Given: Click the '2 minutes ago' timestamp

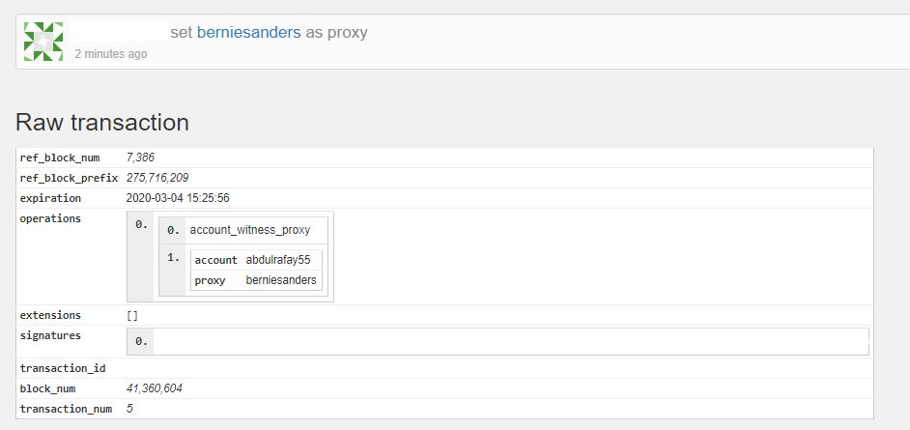Looking at the screenshot, I should [x=111, y=54].
